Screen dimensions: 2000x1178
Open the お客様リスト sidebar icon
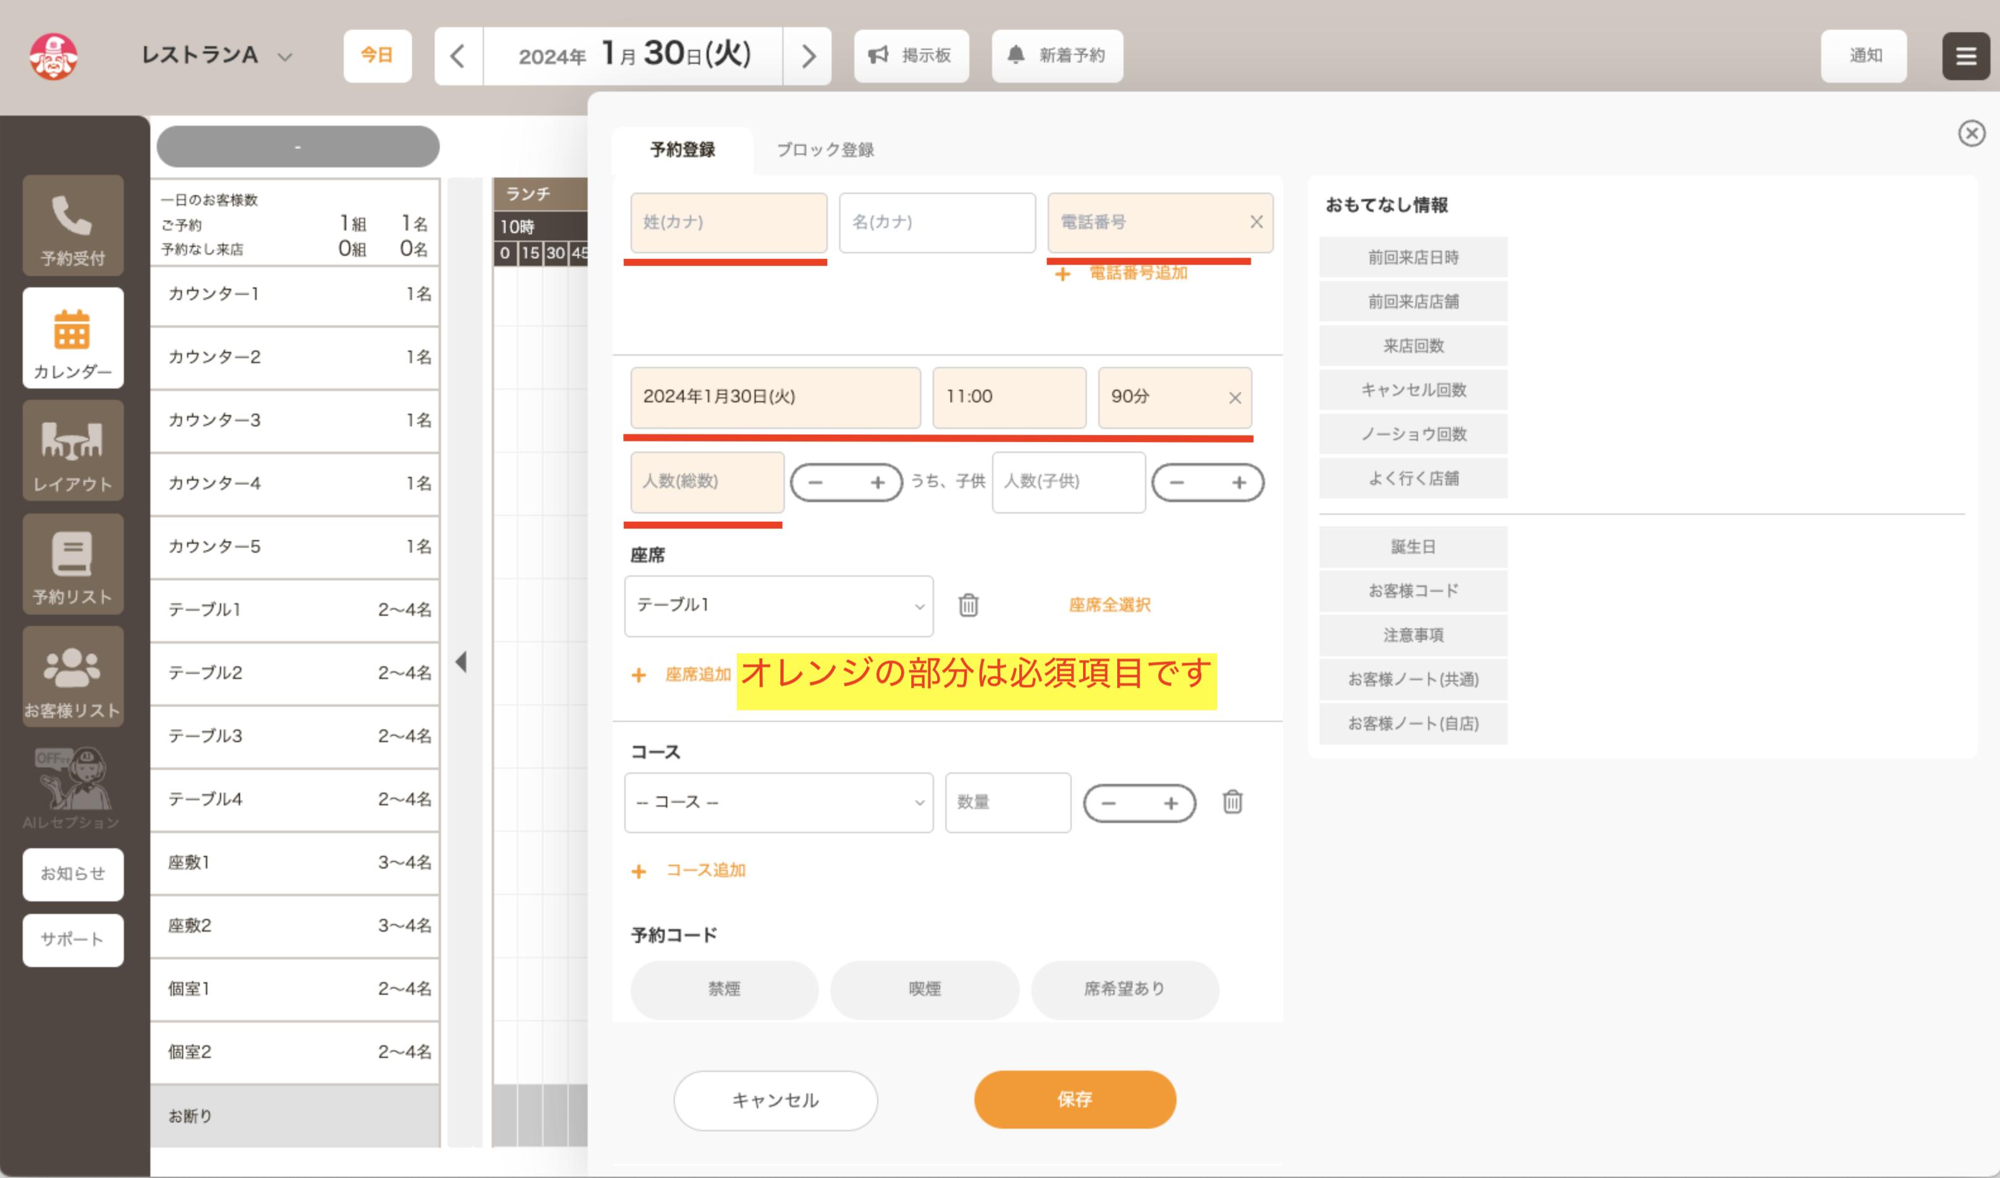(72, 677)
